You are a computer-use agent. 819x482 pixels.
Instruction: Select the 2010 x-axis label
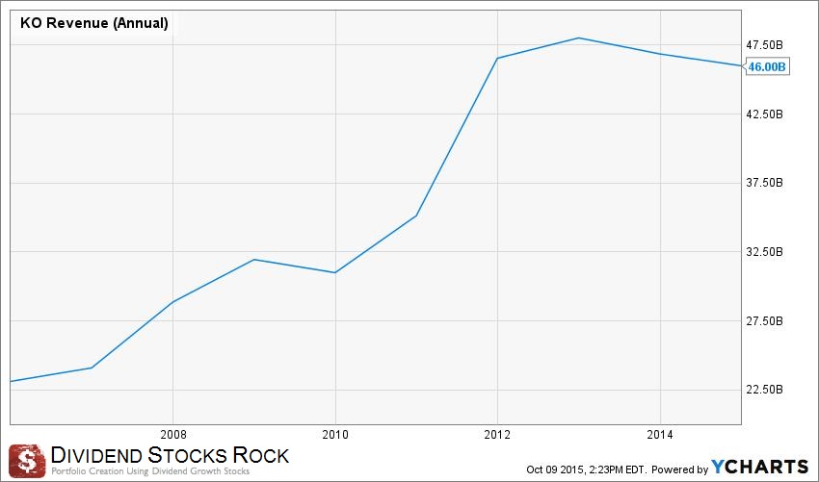pyautogui.click(x=334, y=433)
